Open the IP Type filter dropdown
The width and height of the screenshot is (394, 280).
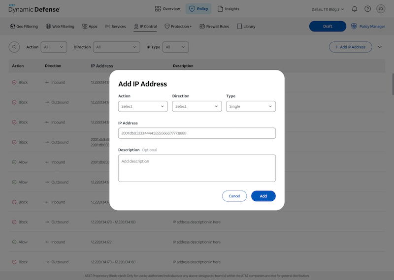175,47
